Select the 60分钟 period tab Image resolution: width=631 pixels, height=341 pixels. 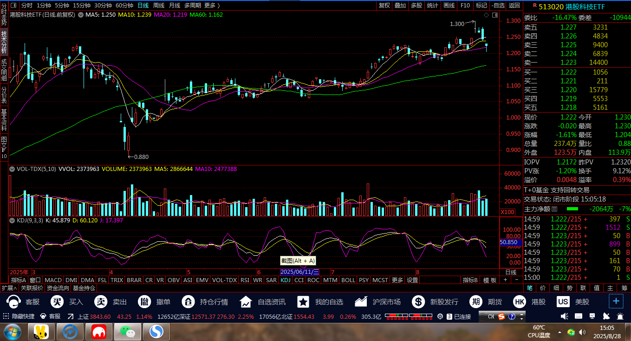point(124,6)
